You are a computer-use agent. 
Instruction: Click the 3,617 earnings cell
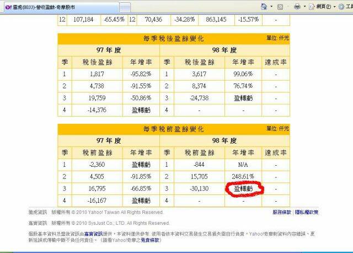(x=199, y=74)
